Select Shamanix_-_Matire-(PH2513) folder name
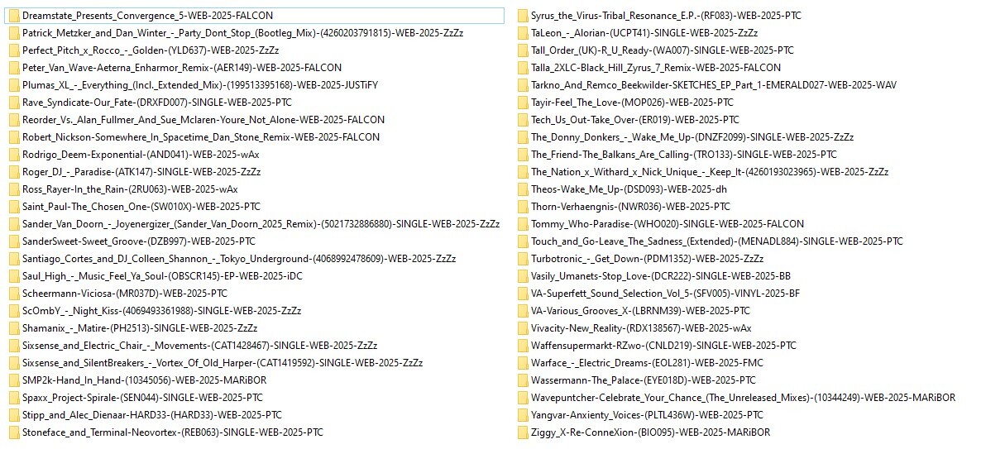Screen dimensions: 981x449 click(x=140, y=327)
